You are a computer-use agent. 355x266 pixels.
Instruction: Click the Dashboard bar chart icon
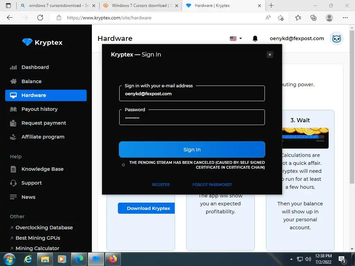[14, 67]
